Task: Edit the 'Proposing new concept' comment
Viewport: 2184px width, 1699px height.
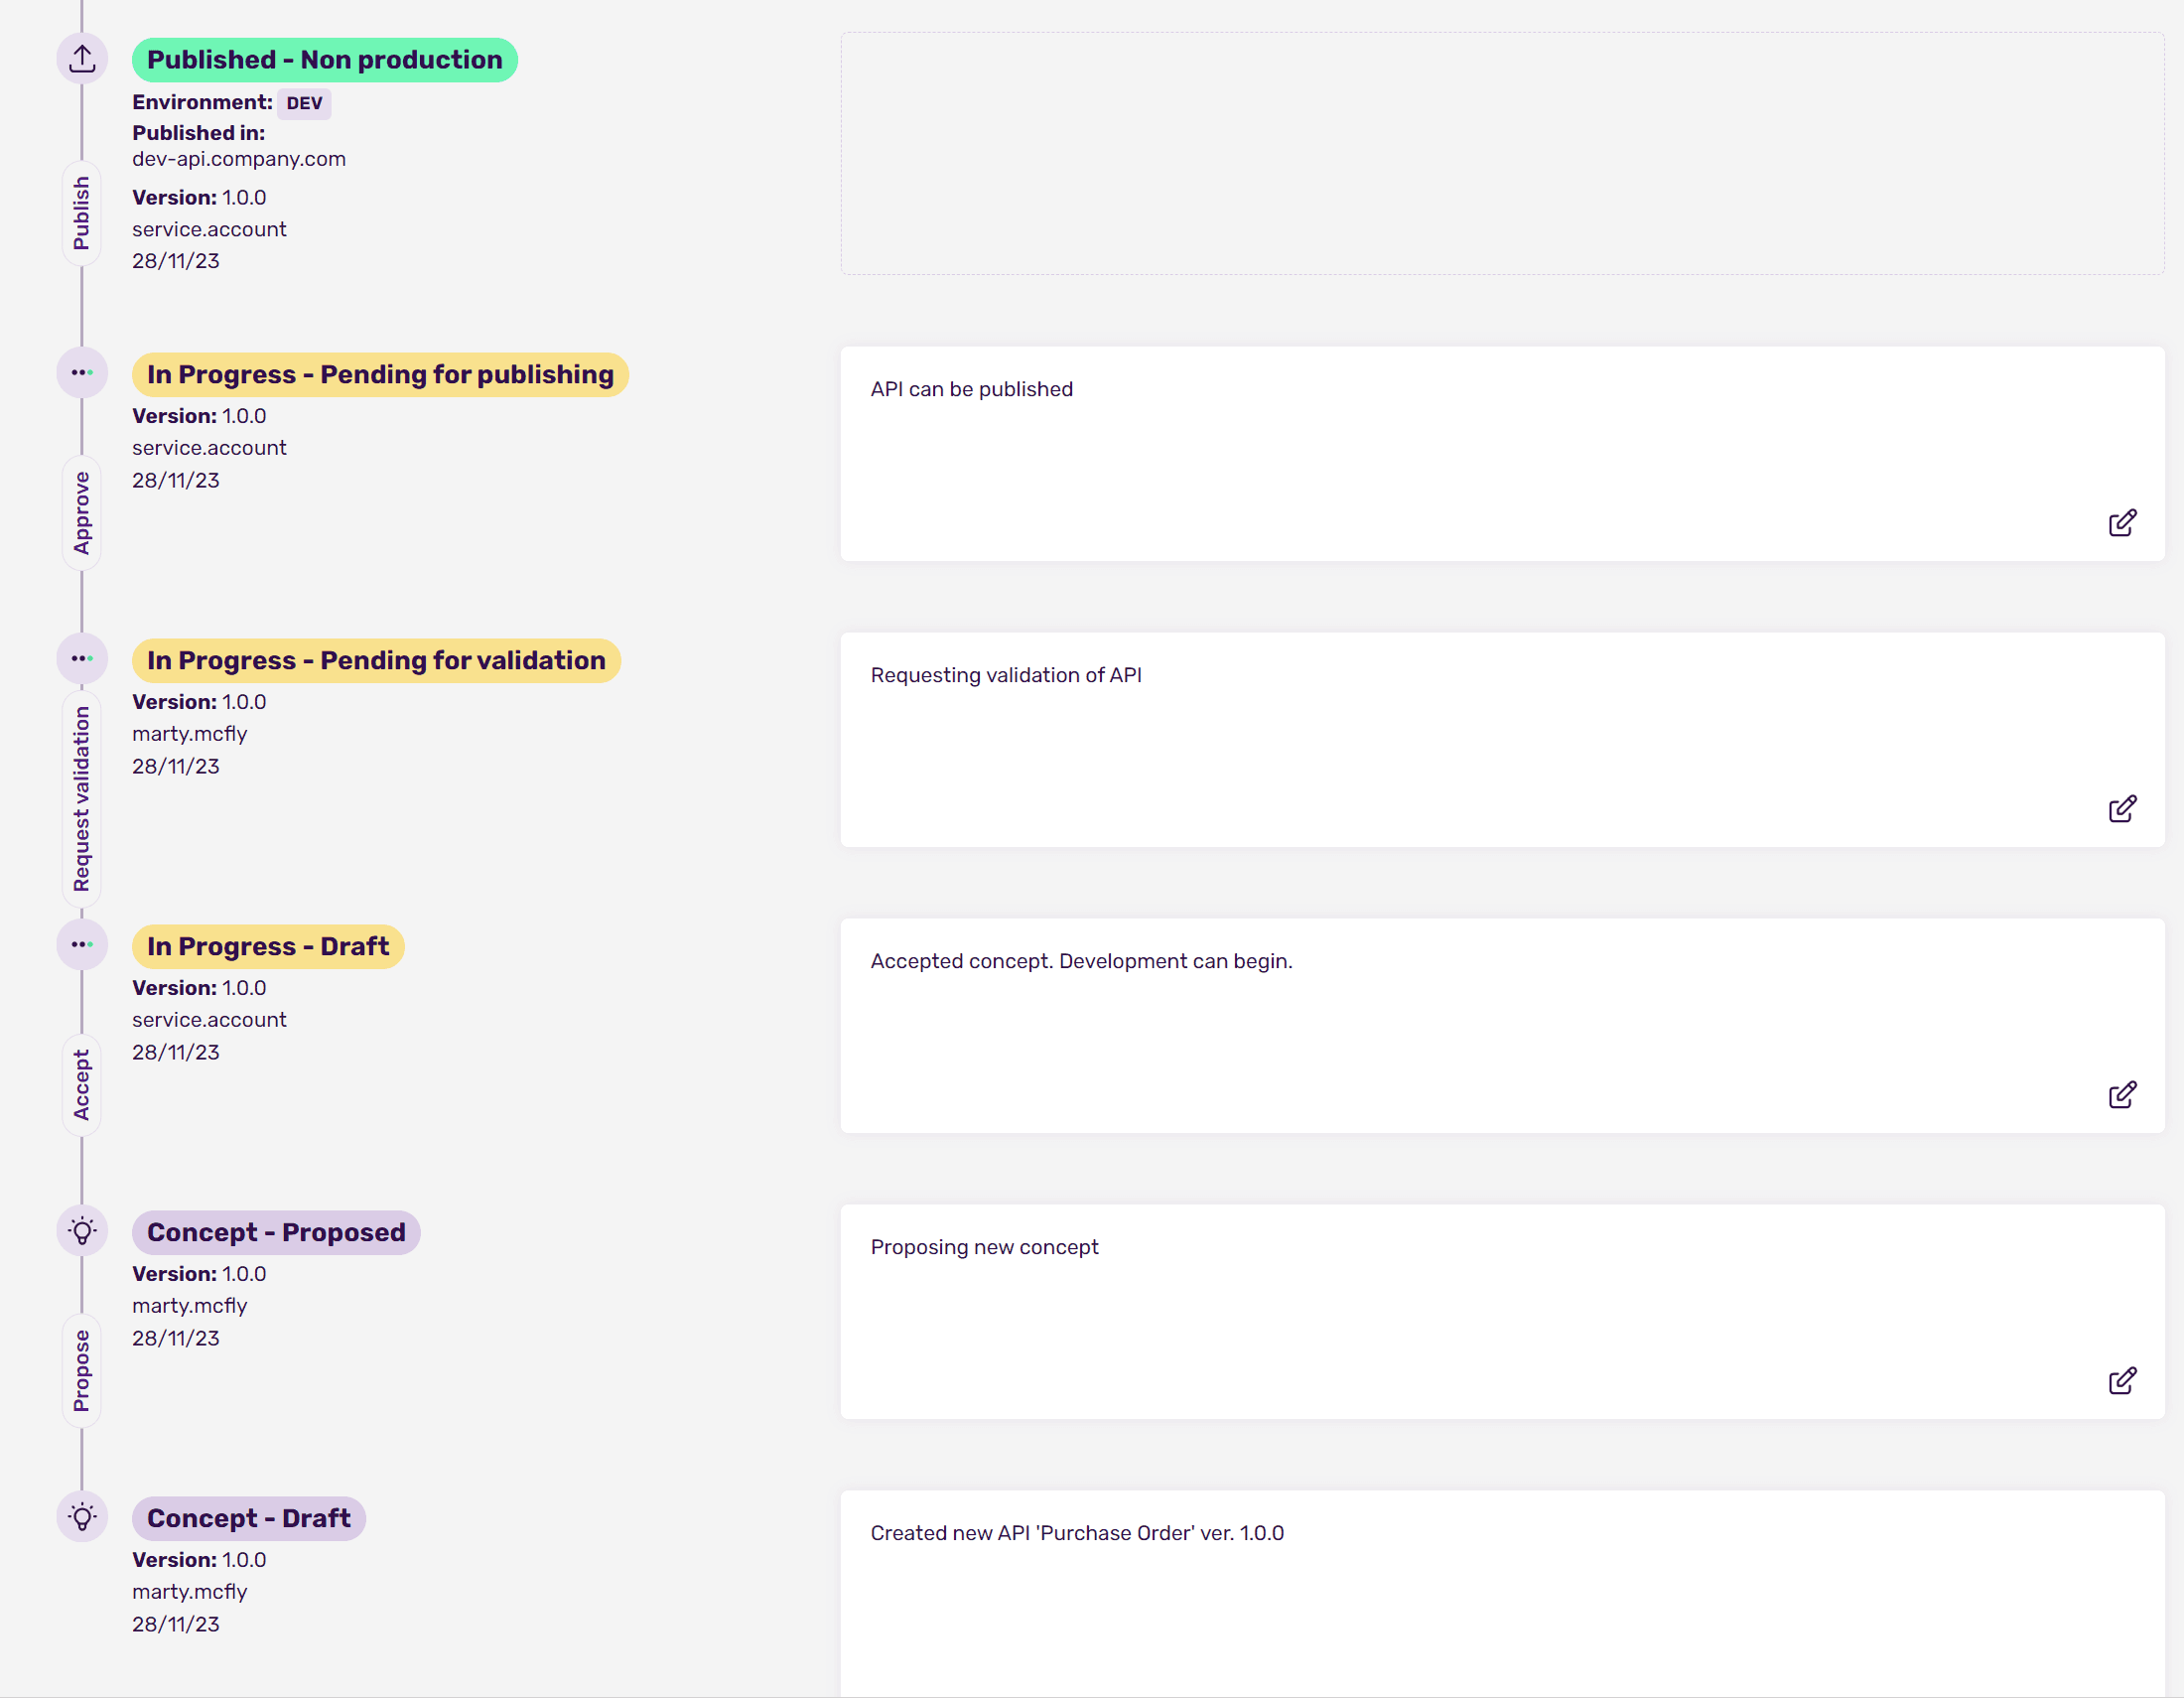Action: coord(2122,1381)
